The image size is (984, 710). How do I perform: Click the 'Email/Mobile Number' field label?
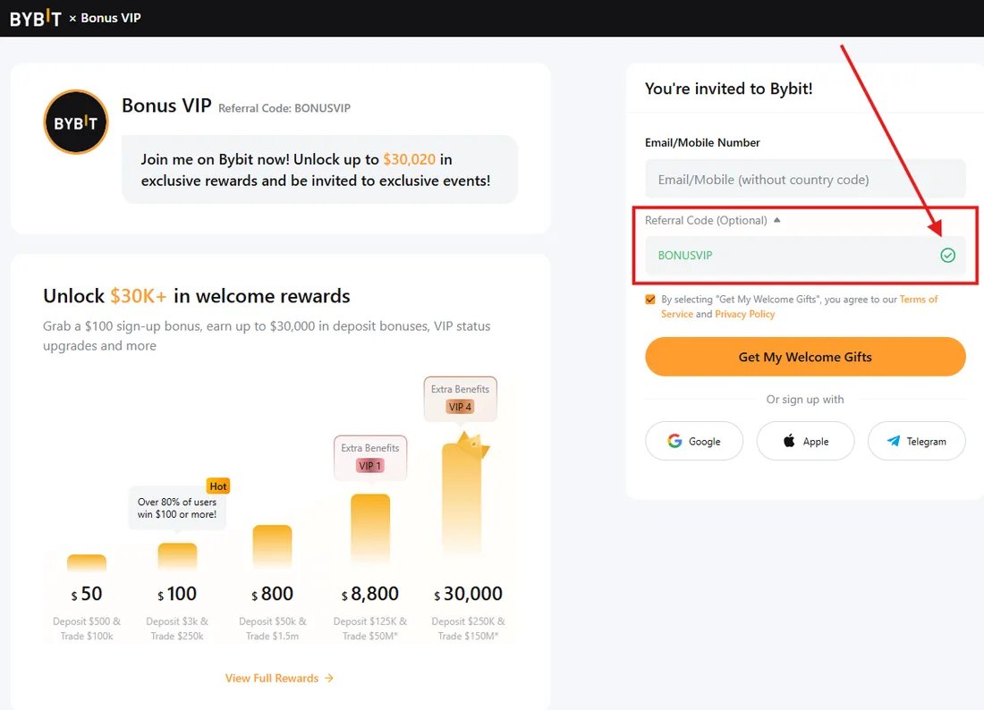[x=702, y=142]
